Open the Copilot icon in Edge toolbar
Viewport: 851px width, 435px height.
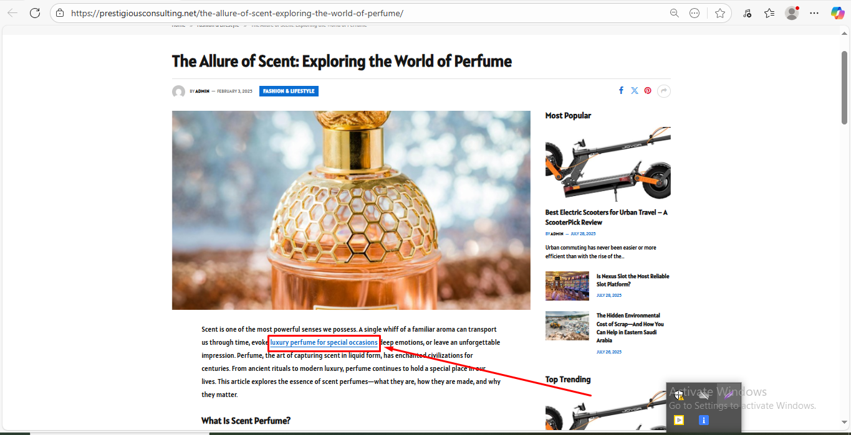[x=837, y=13]
